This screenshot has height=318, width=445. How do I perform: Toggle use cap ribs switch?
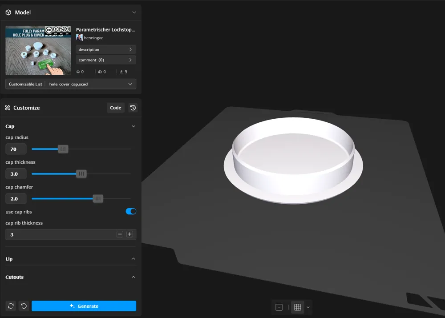pyautogui.click(x=131, y=211)
